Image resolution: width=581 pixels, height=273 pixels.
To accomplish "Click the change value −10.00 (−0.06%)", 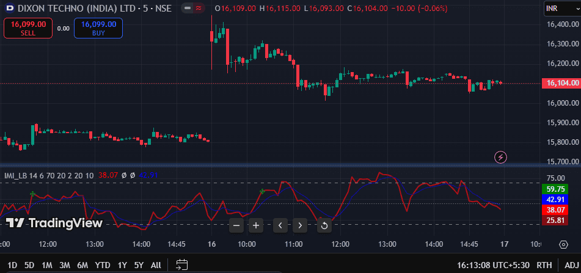I will coord(419,8).
